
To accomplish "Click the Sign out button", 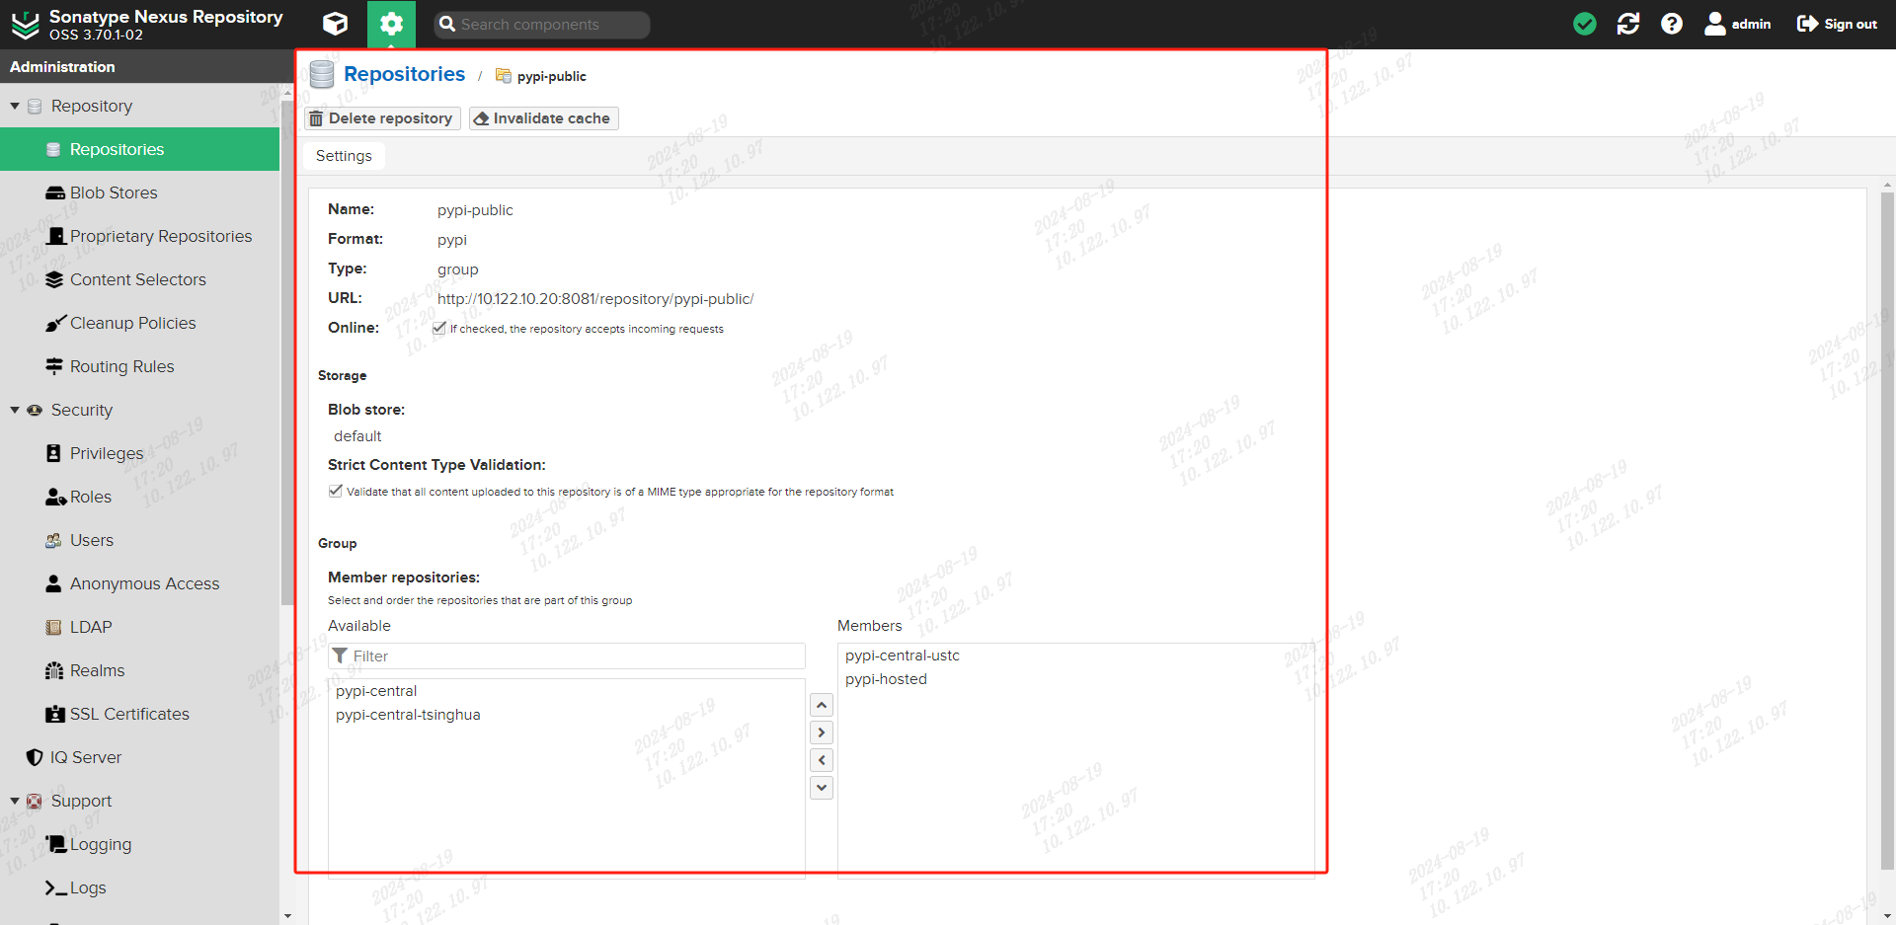I will coord(1837,24).
